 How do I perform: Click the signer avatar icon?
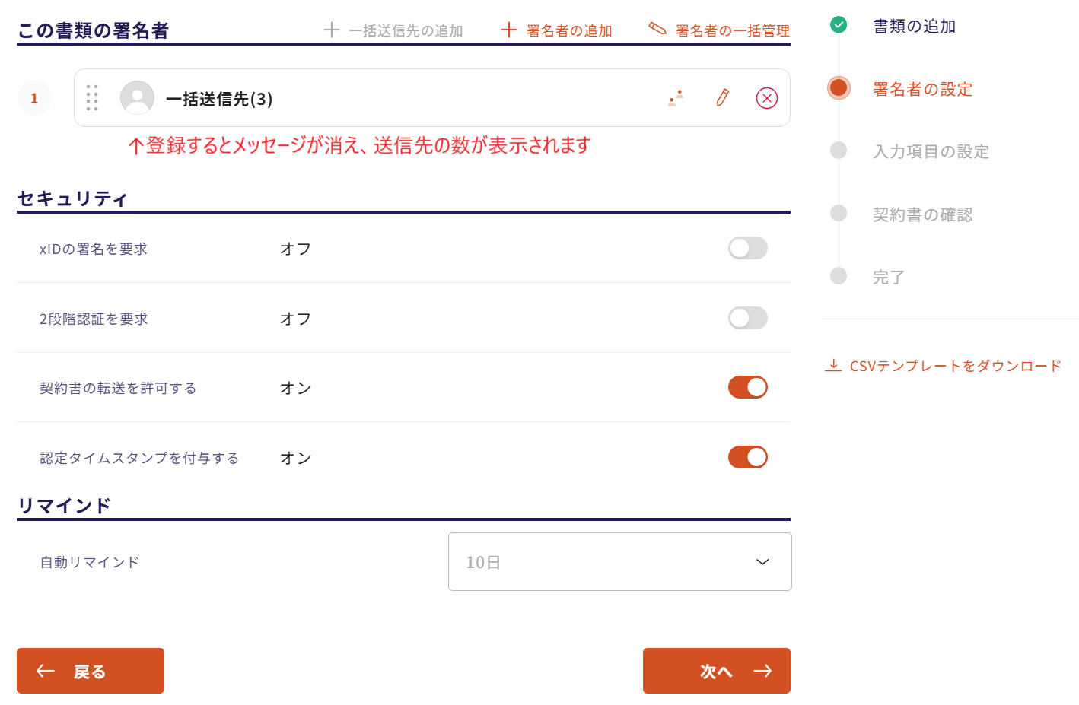pos(137,98)
